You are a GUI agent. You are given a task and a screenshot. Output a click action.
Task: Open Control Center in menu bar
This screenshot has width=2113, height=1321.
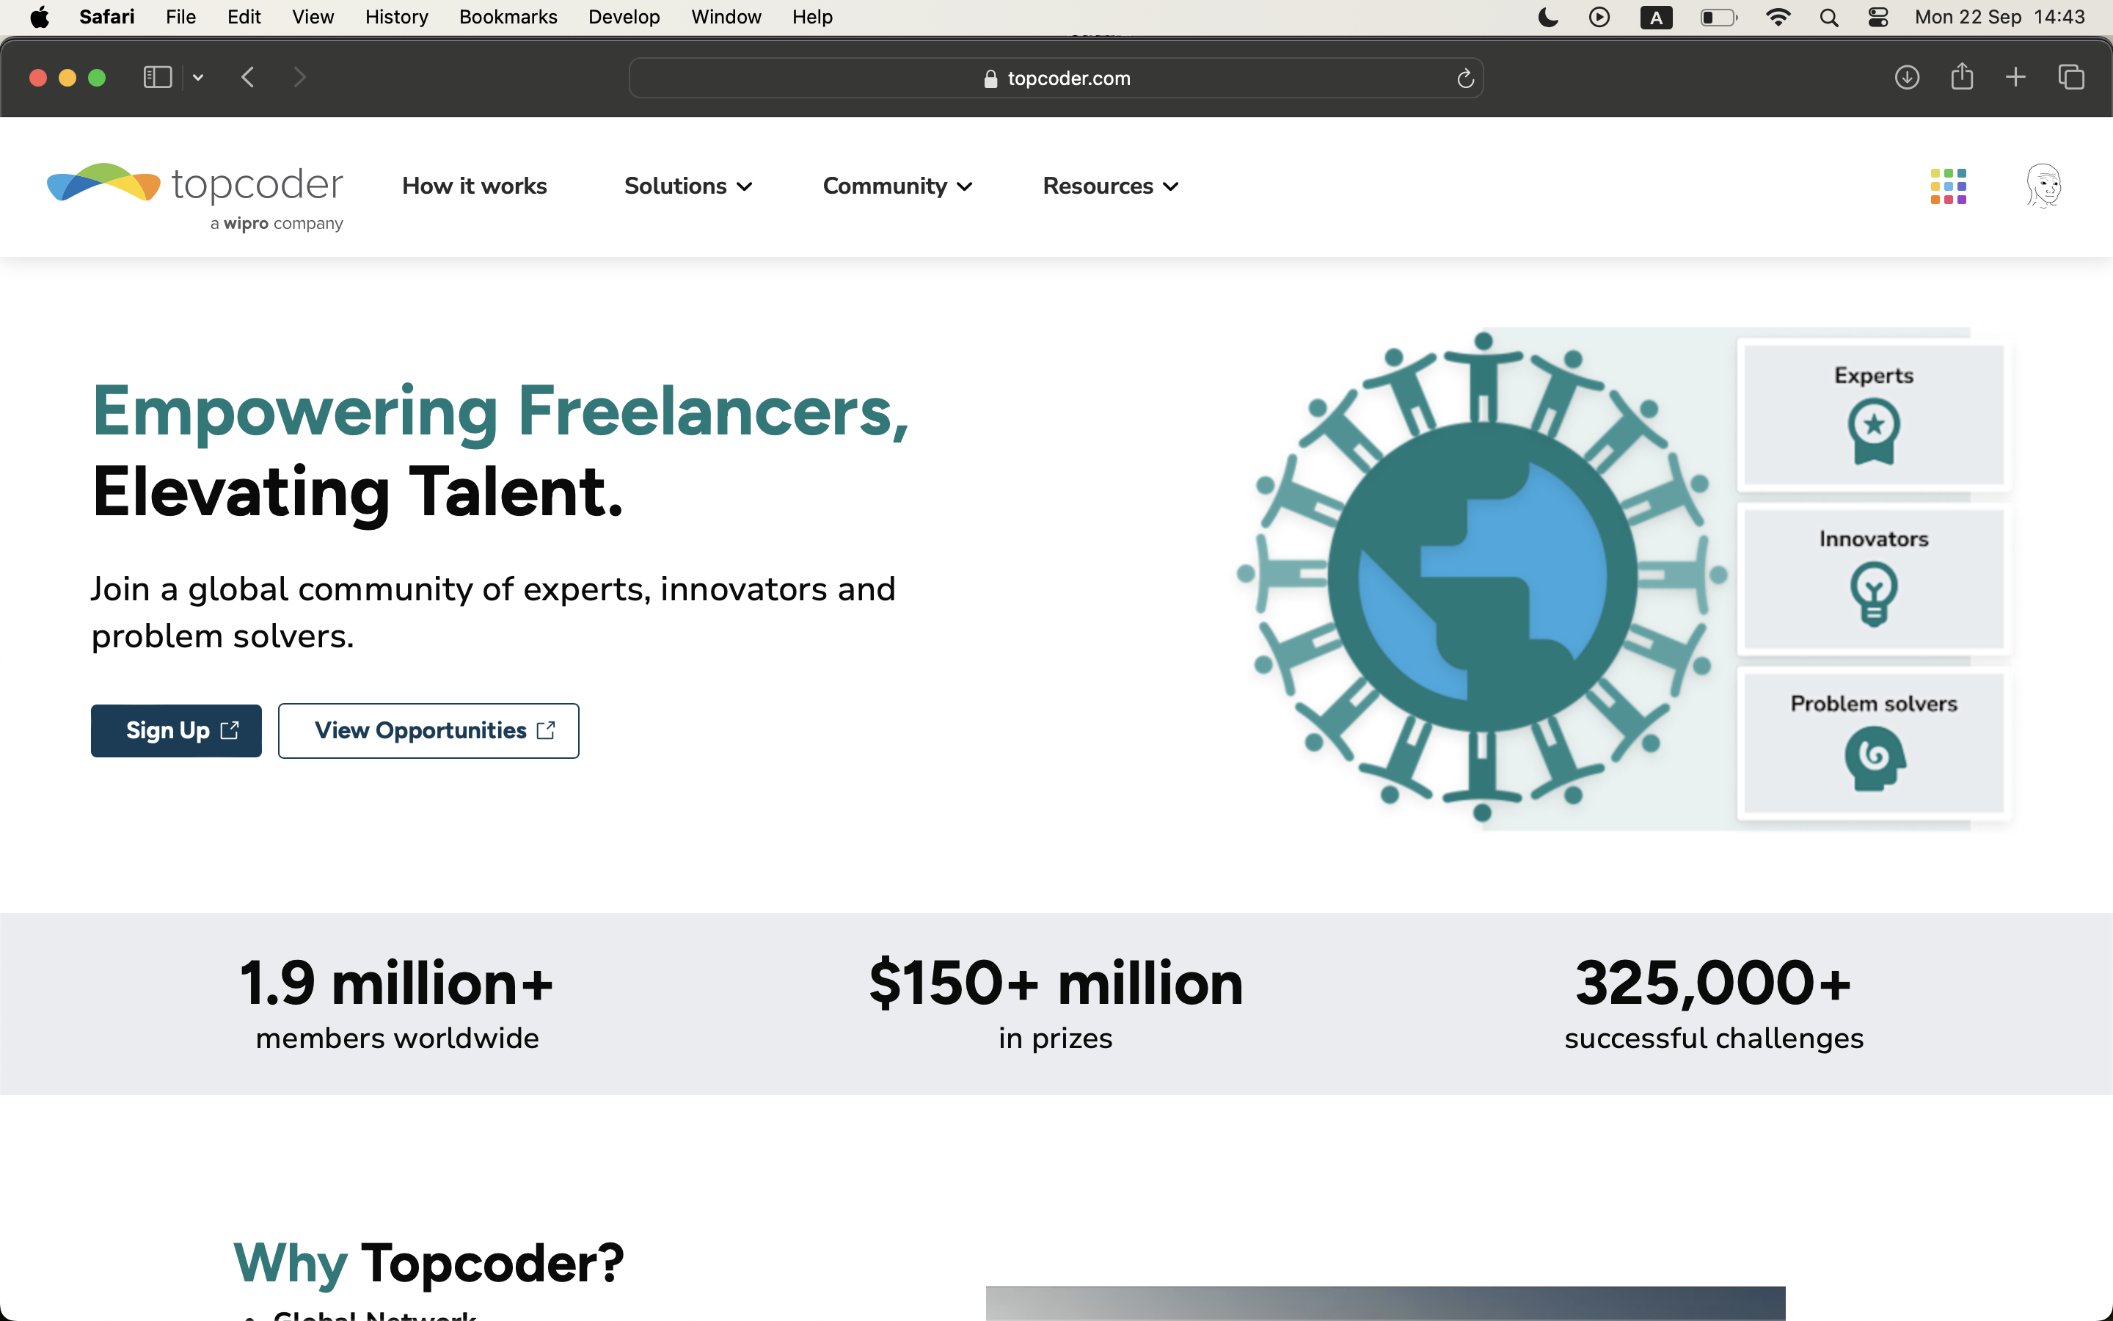pyautogui.click(x=1878, y=18)
